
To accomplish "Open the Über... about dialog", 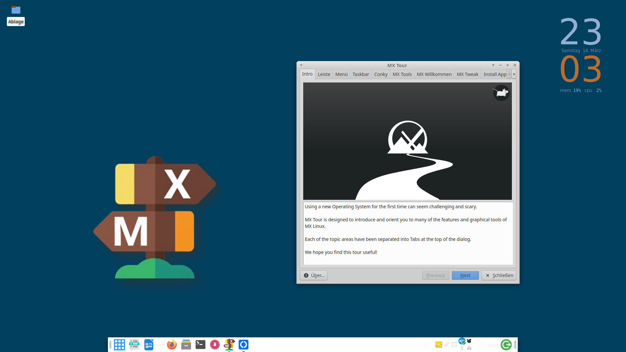I will tap(314, 275).
